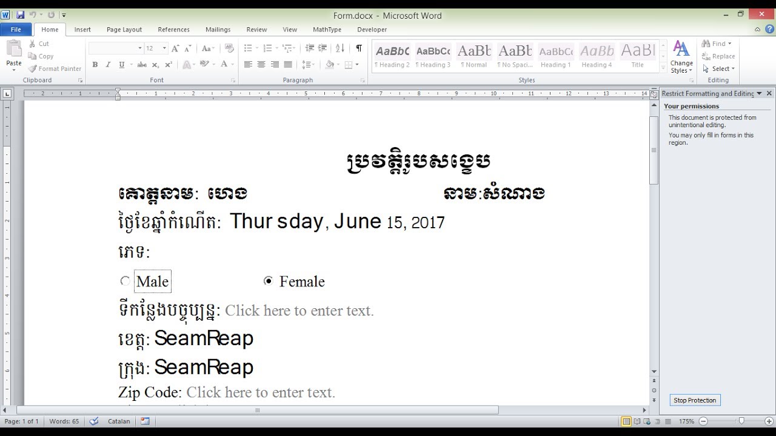Click the Save icon in quick access toolbar
776x436 pixels.
click(x=21, y=15)
